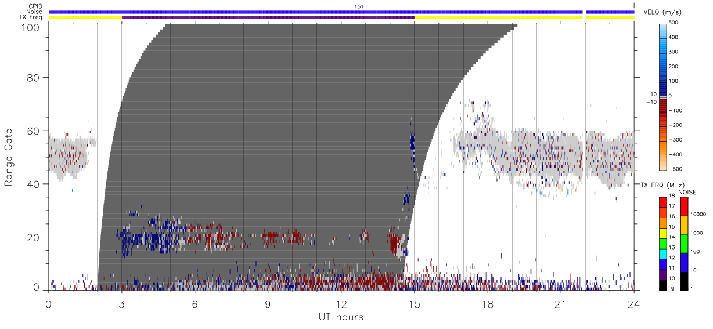Click velocity scale value -200
This screenshot has width=713, height=329.
coord(674,125)
